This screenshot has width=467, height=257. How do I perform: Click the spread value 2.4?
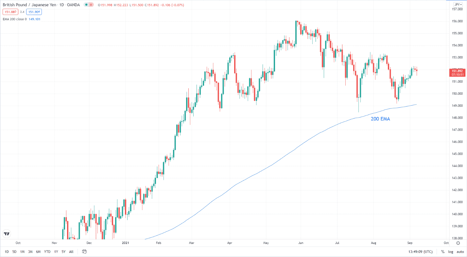[x=22, y=12]
